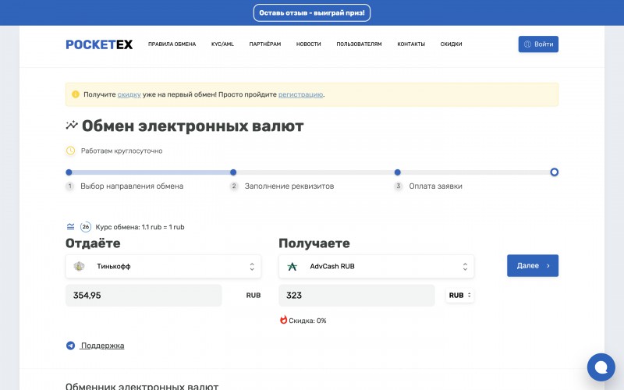Open the Поддержка link
624x390 pixels.
(102, 346)
